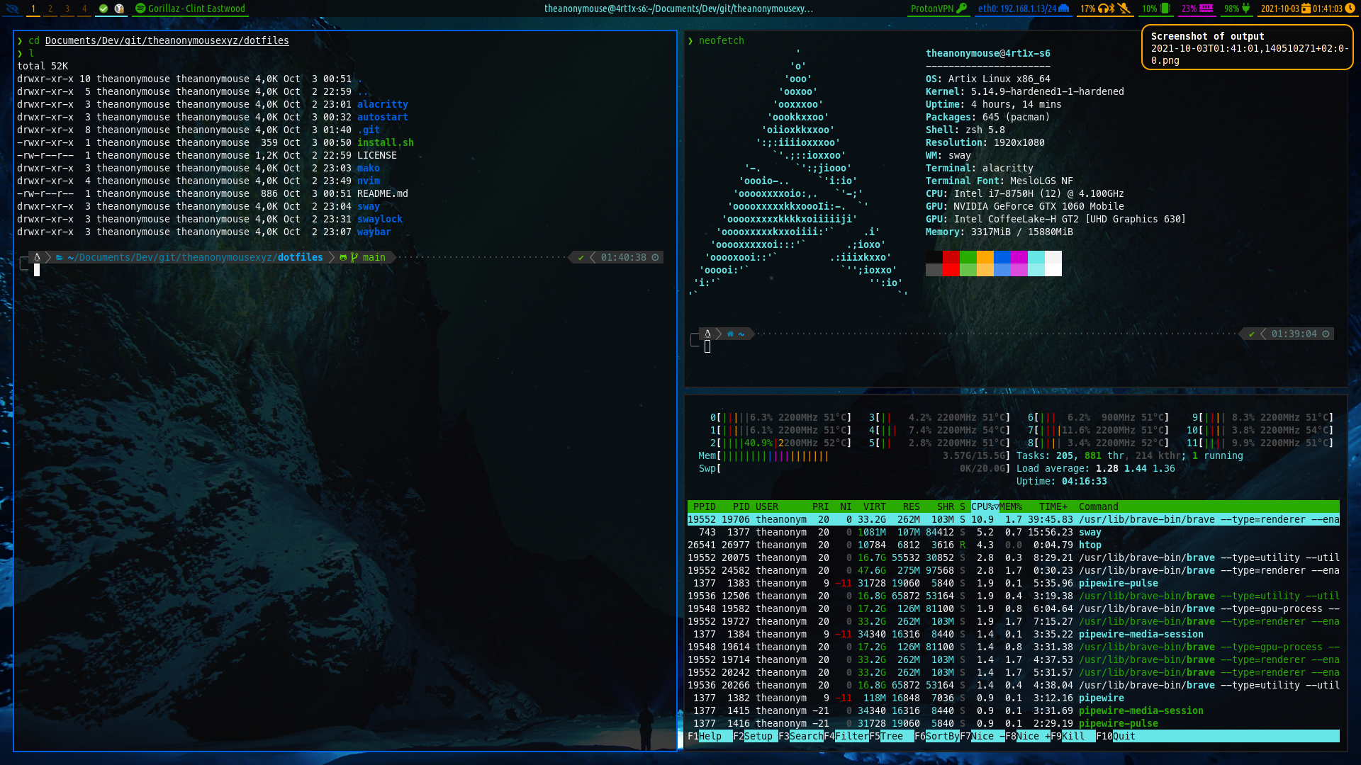The height and width of the screenshot is (765, 1361).
Task: Click the install.sh file name
Action: [386, 142]
